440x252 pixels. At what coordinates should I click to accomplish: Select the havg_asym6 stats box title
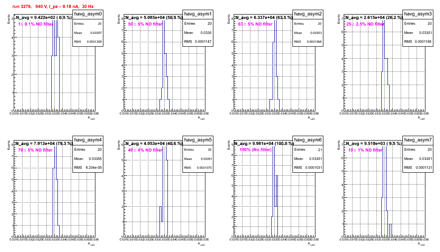(308, 140)
